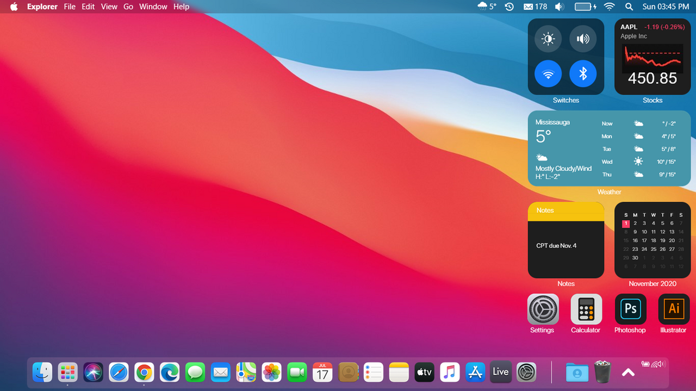Launch the Illustrator app icon
Image resolution: width=696 pixels, height=391 pixels.
pyautogui.click(x=674, y=309)
